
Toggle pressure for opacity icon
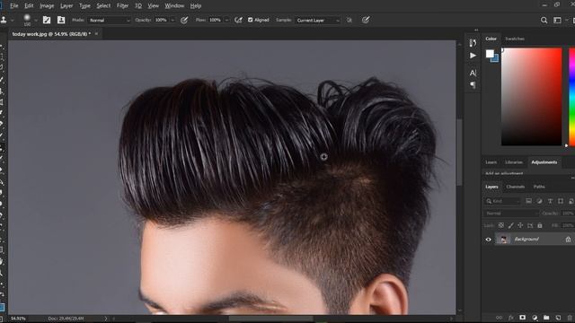point(184,20)
